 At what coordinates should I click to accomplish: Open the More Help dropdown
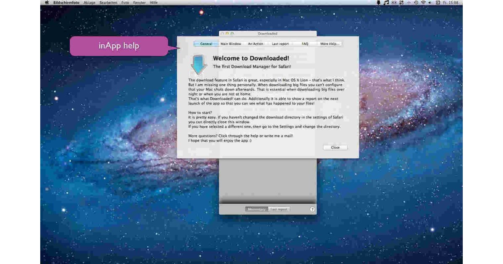329,43
